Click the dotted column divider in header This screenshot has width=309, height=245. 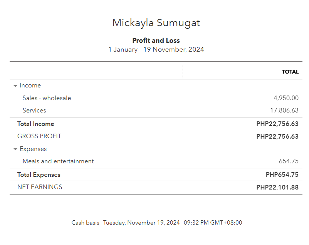(183, 72)
